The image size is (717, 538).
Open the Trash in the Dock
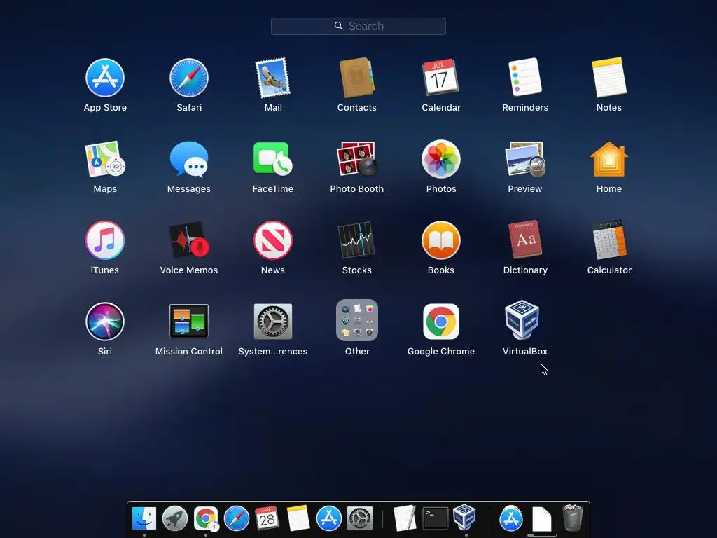tap(573, 518)
